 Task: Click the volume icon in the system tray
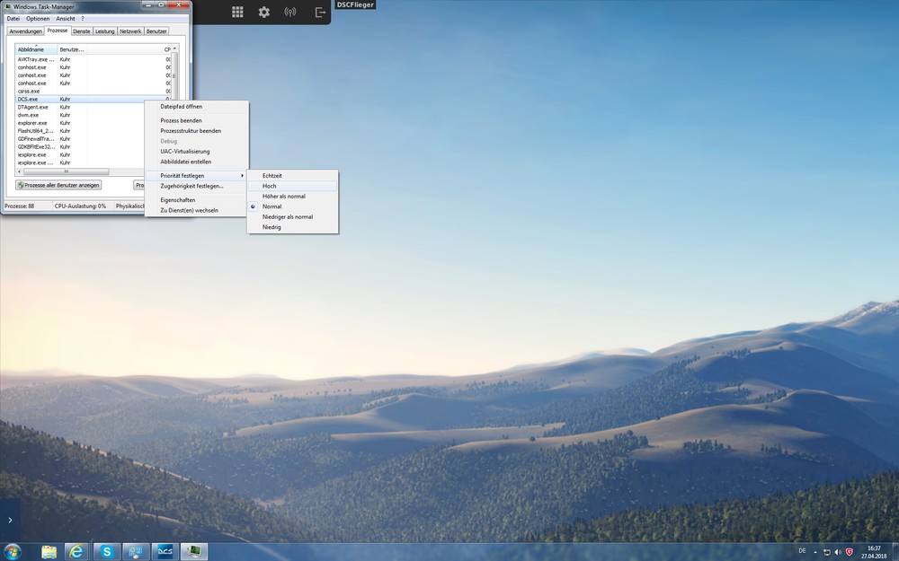coord(838,552)
